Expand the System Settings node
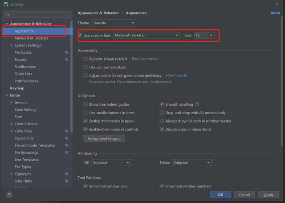Screen dimensions: 285x203 pyautogui.click(x=12, y=45)
